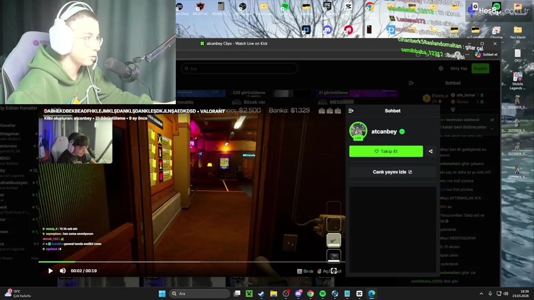The image size is (534, 300).
Task: Open language globe icon on Kick header
Action: (441, 68)
